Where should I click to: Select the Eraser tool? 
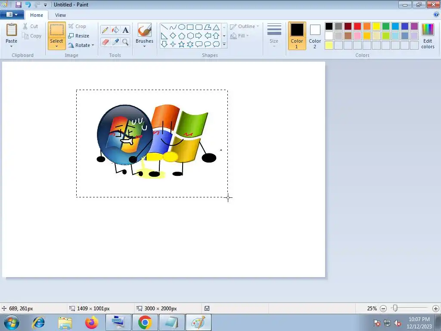(x=105, y=42)
